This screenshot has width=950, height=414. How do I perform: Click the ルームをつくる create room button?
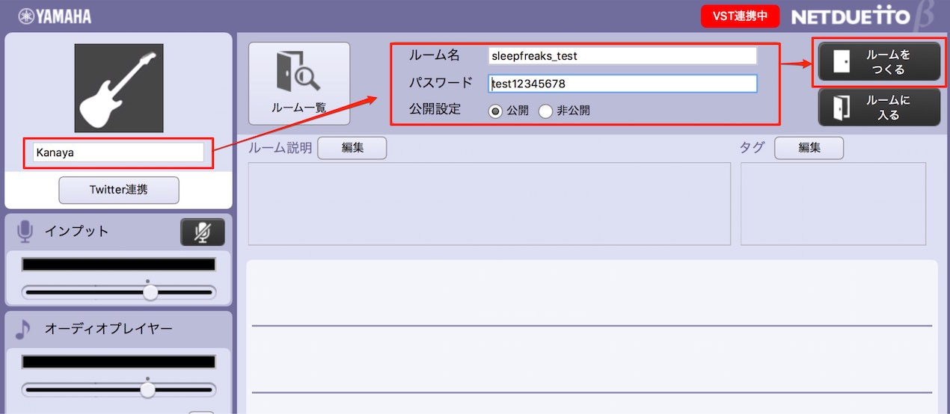click(x=879, y=61)
